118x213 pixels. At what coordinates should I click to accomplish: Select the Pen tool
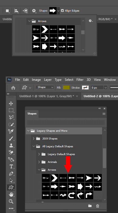click(11, 173)
